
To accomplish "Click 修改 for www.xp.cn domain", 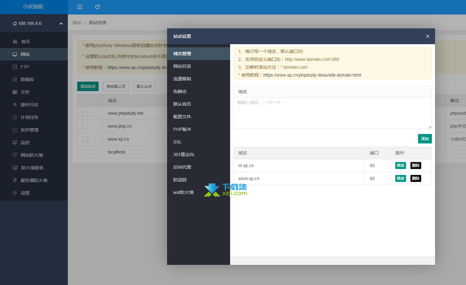I will pyautogui.click(x=400, y=178).
